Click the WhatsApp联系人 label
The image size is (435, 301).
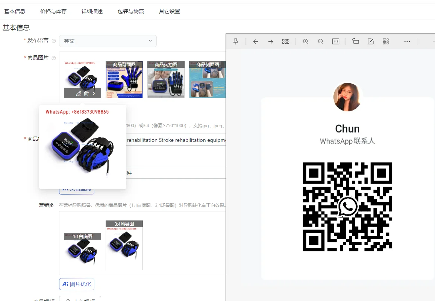[347, 141]
